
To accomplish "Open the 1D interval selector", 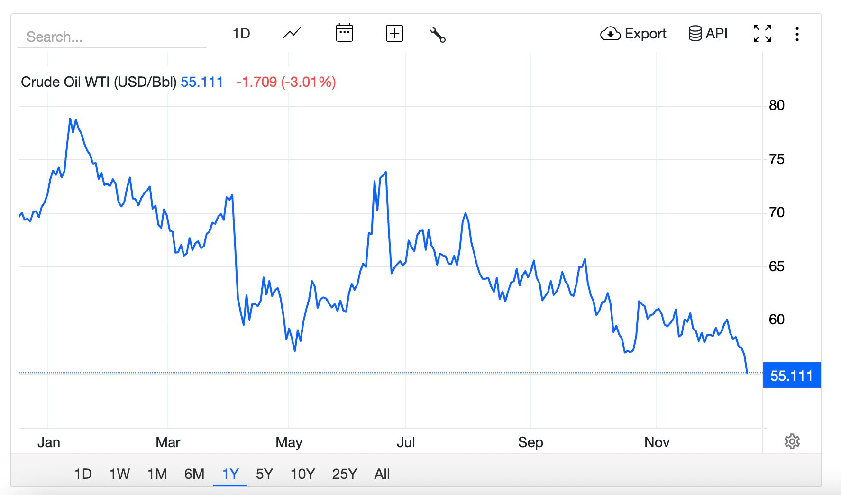I will [x=242, y=33].
